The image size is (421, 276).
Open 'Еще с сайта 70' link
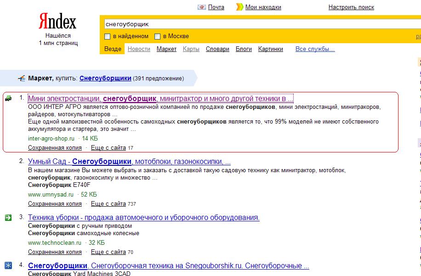pyautogui.click(x=112, y=252)
